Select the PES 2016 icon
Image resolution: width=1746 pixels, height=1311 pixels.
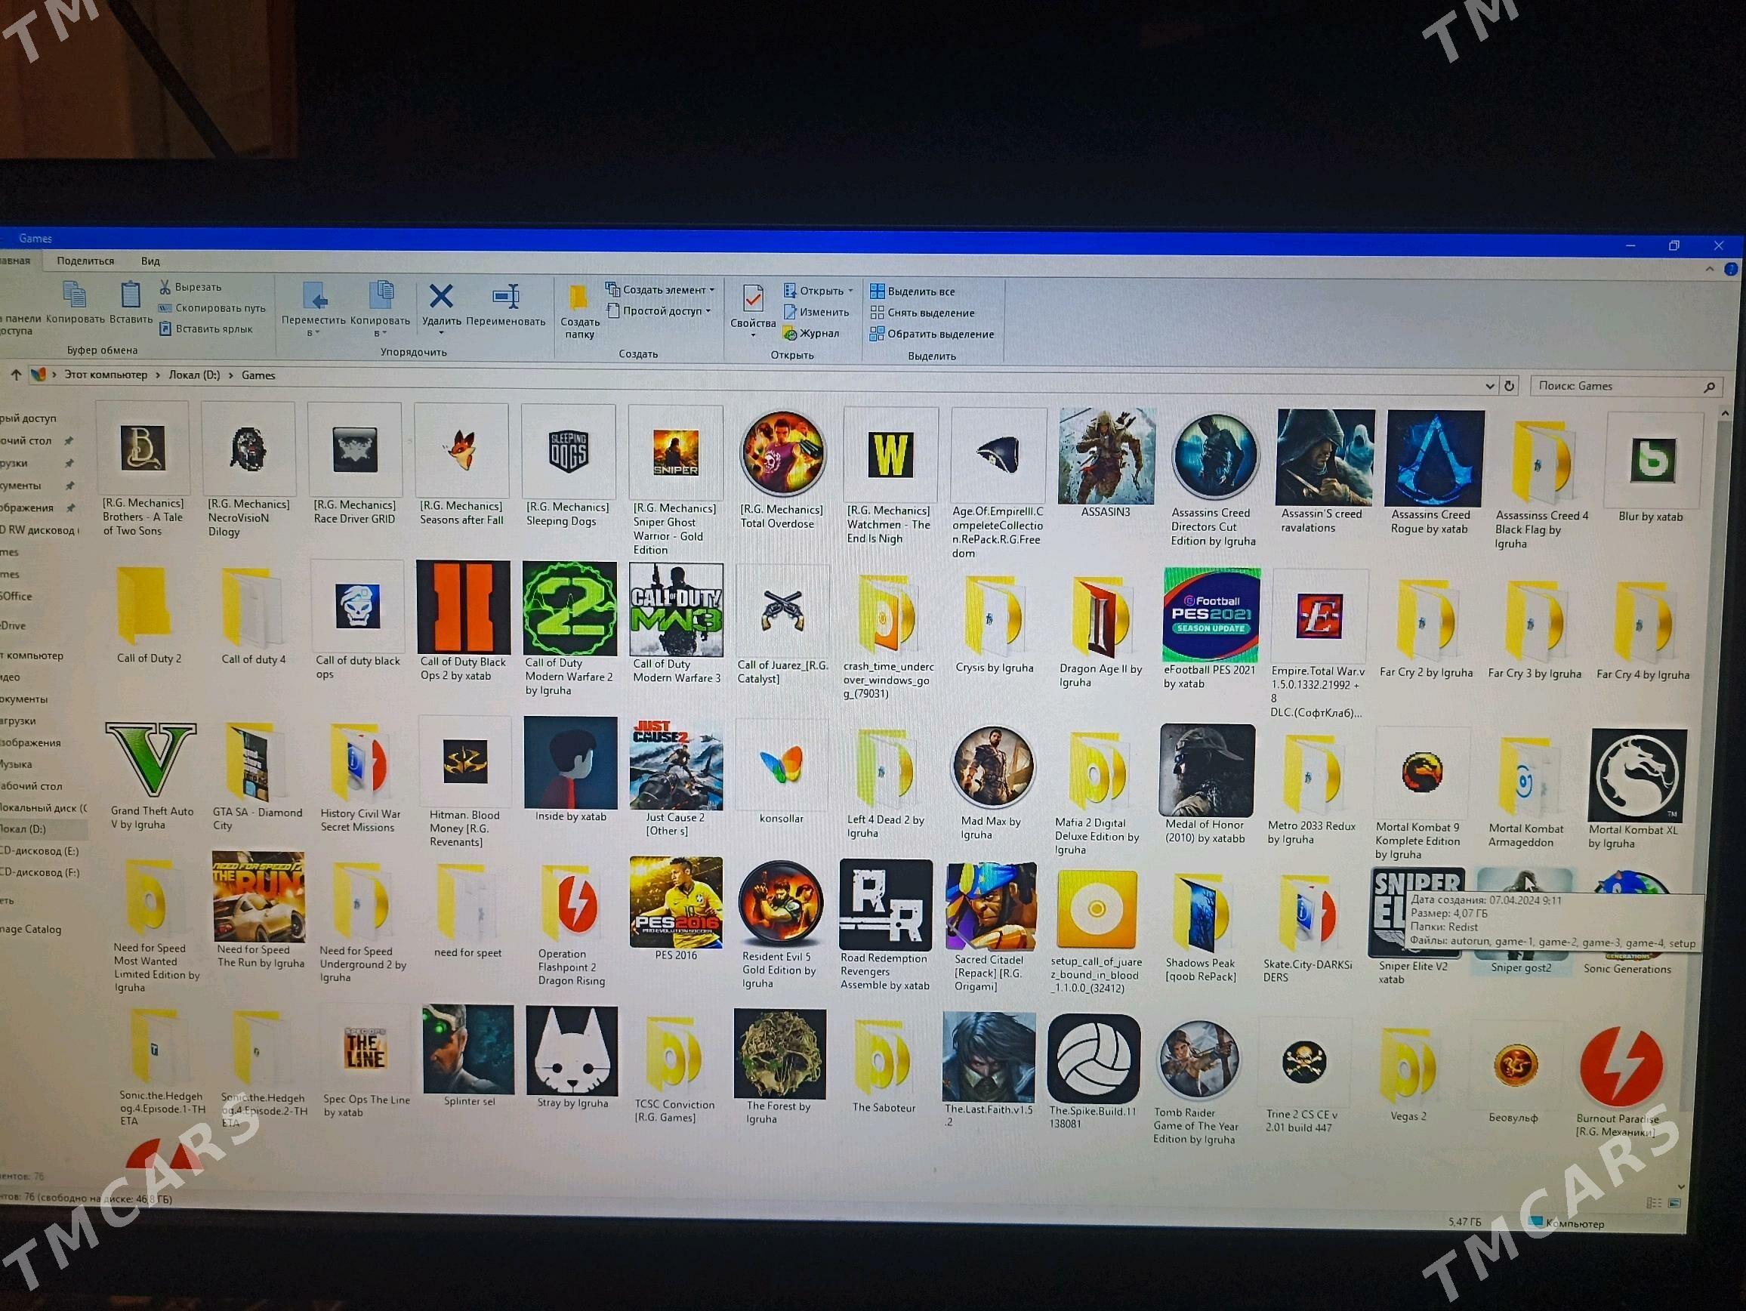pyautogui.click(x=676, y=902)
